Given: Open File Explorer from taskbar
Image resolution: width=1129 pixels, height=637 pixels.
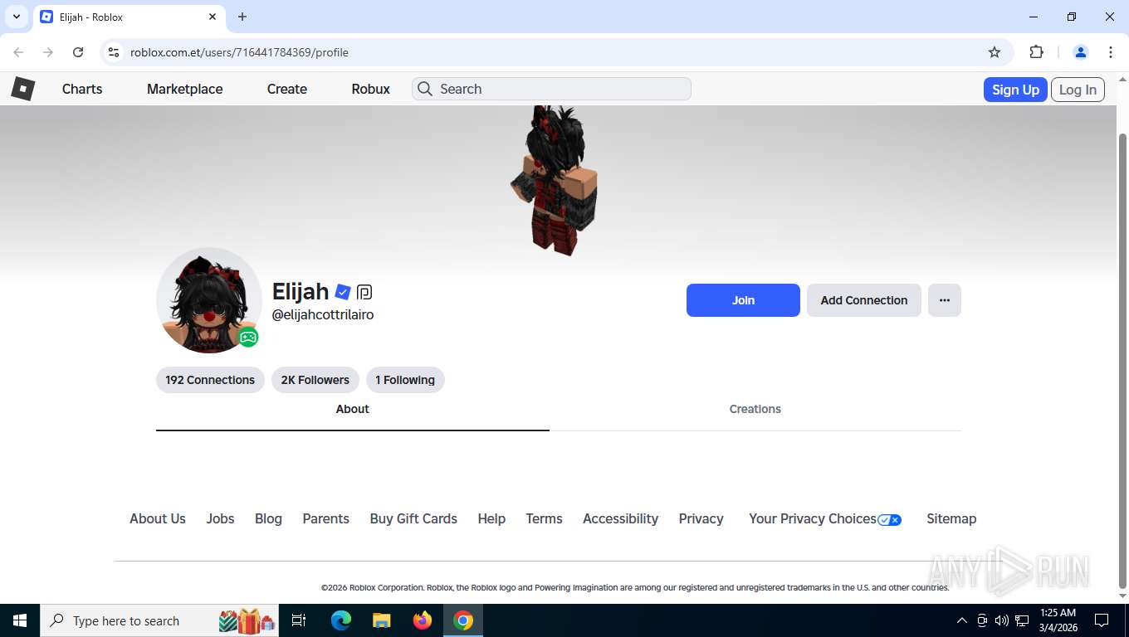Looking at the screenshot, I should pyautogui.click(x=381, y=620).
